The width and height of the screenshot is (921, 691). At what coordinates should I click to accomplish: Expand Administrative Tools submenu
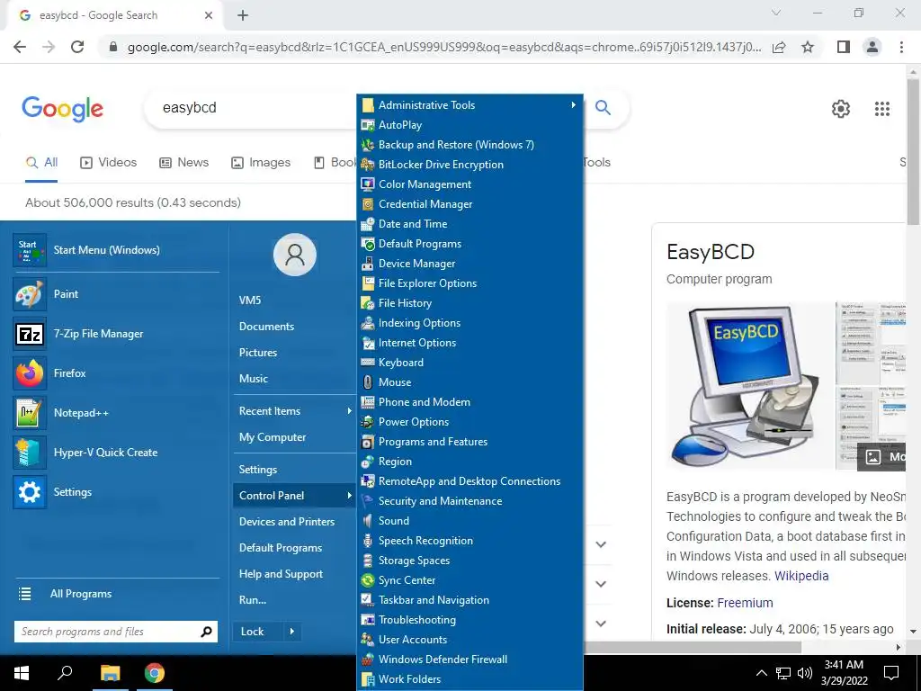coord(573,105)
